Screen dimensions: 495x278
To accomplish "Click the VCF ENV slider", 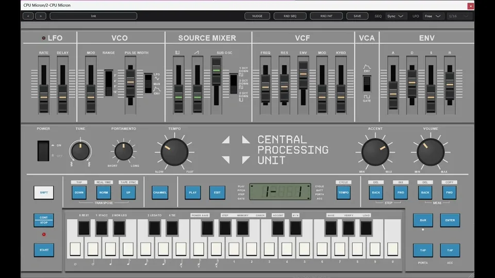I will tap(303, 74).
